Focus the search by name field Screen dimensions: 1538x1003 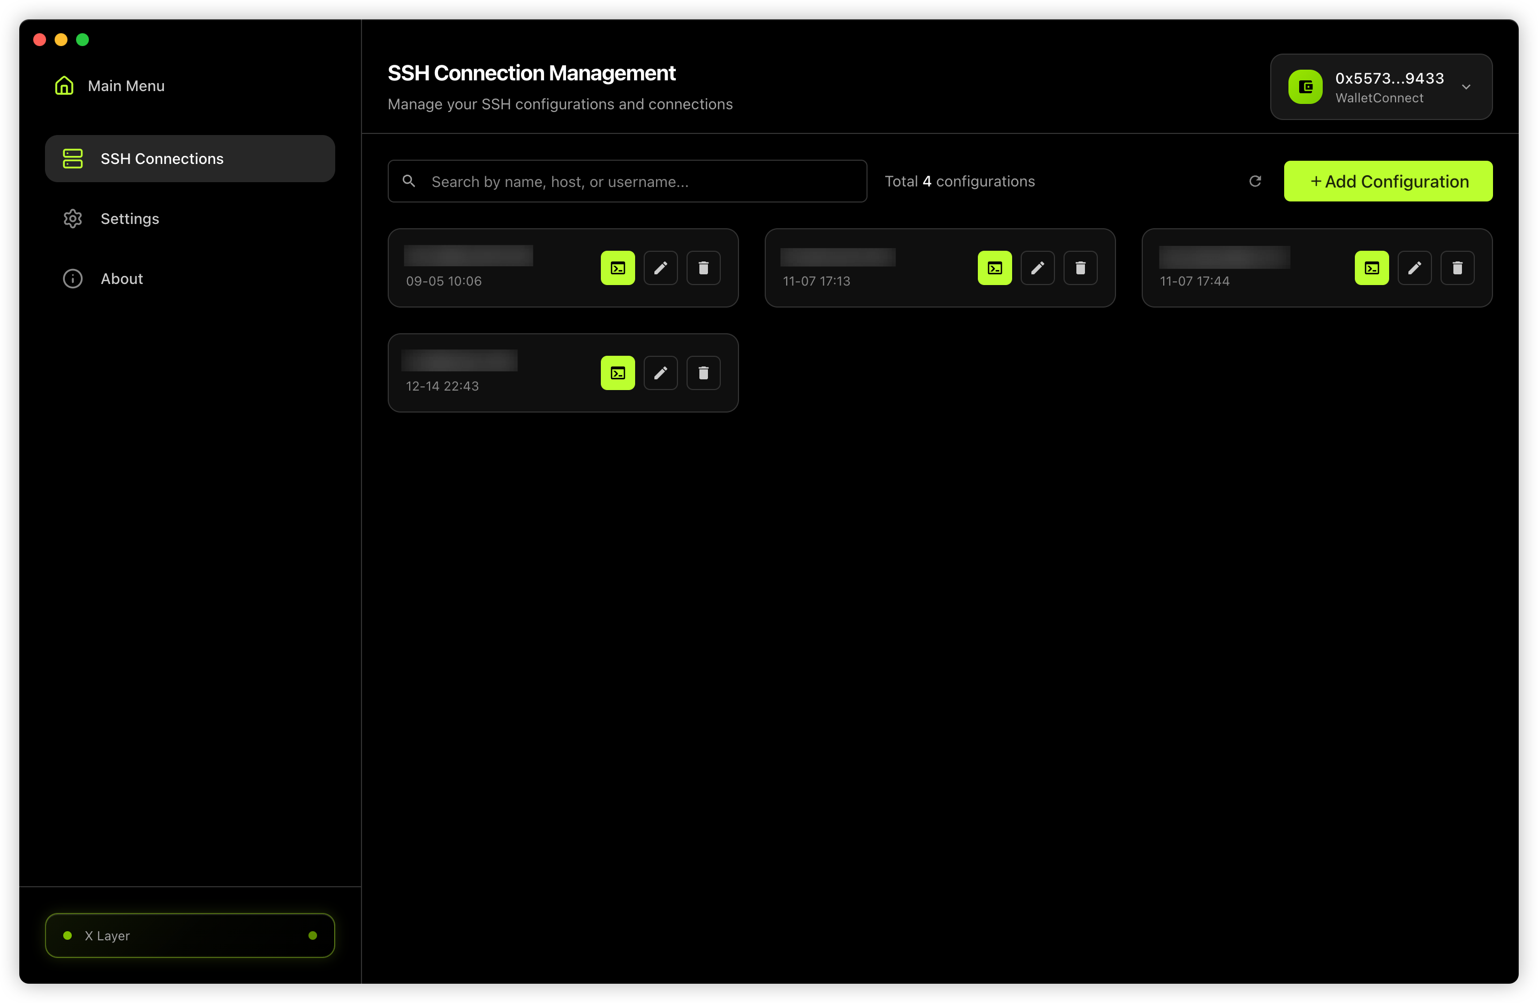click(640, 182)
